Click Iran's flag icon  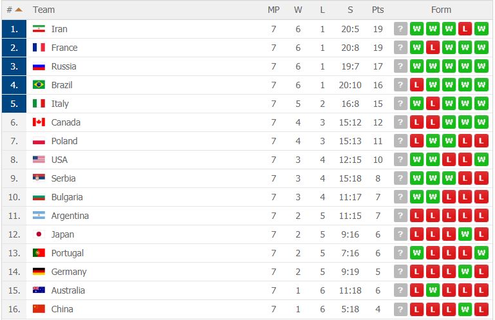point(39,29)
